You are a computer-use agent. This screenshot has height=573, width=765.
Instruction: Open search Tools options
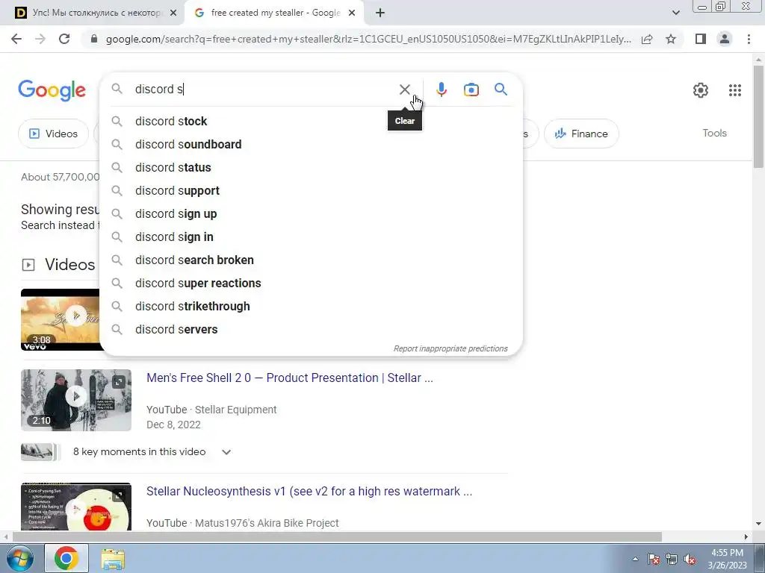[x=714, y=133]
